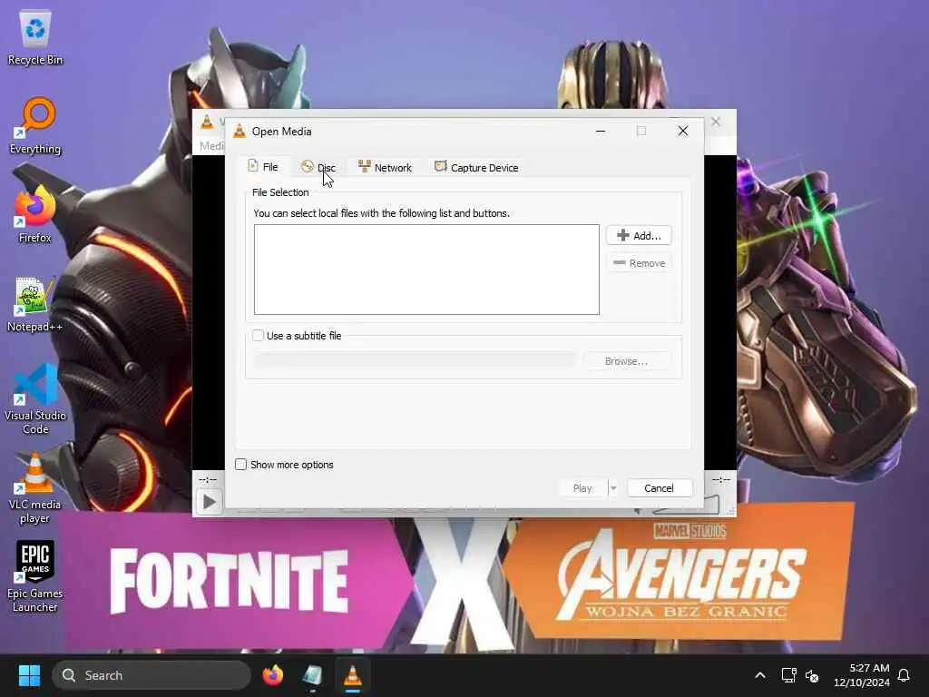Image resolution: width=929 pixels, height=697 pixels.
Task: Minimize the Open Media dialog
Action: [601, 131]
